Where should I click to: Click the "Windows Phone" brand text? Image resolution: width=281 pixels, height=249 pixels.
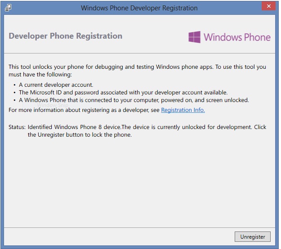coord(237,37)
